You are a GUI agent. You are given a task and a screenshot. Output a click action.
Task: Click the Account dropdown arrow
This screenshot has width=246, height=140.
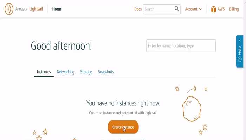point(200,9)
